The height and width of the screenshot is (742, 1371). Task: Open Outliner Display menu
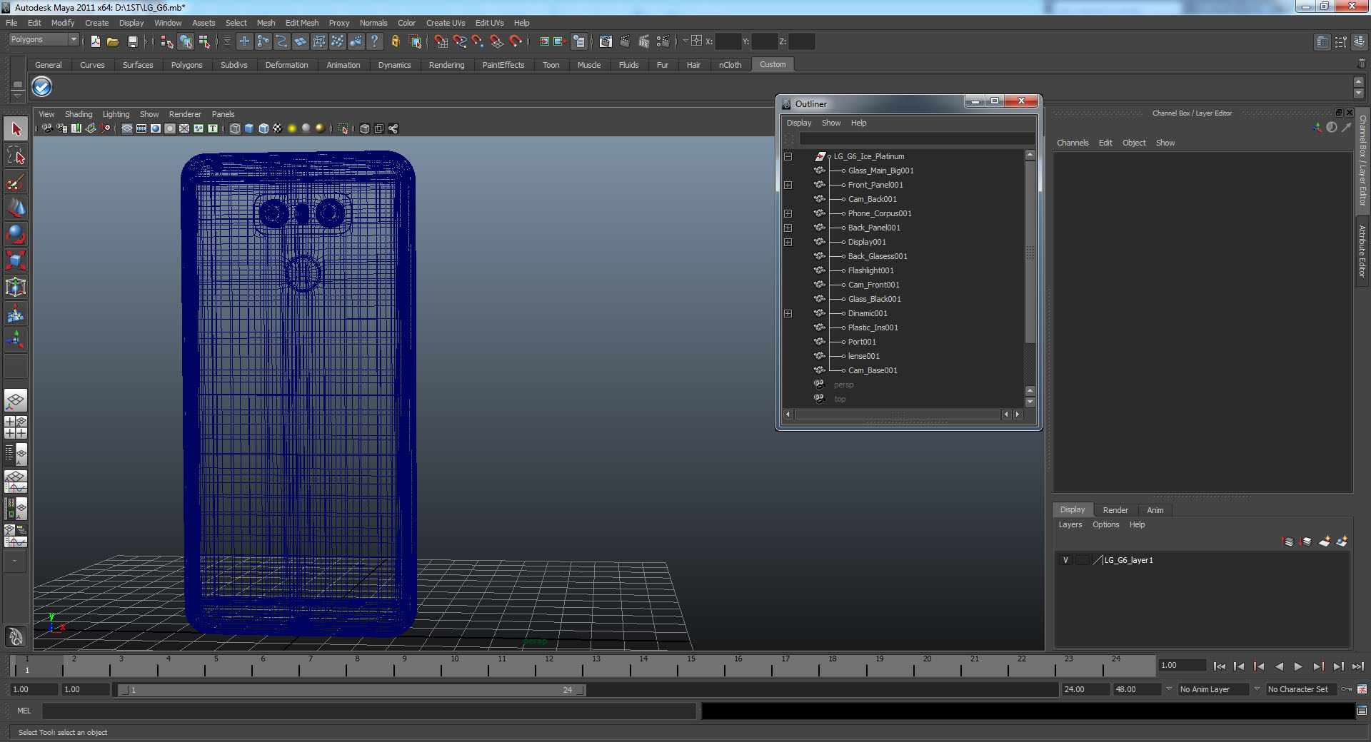point(799,123)
